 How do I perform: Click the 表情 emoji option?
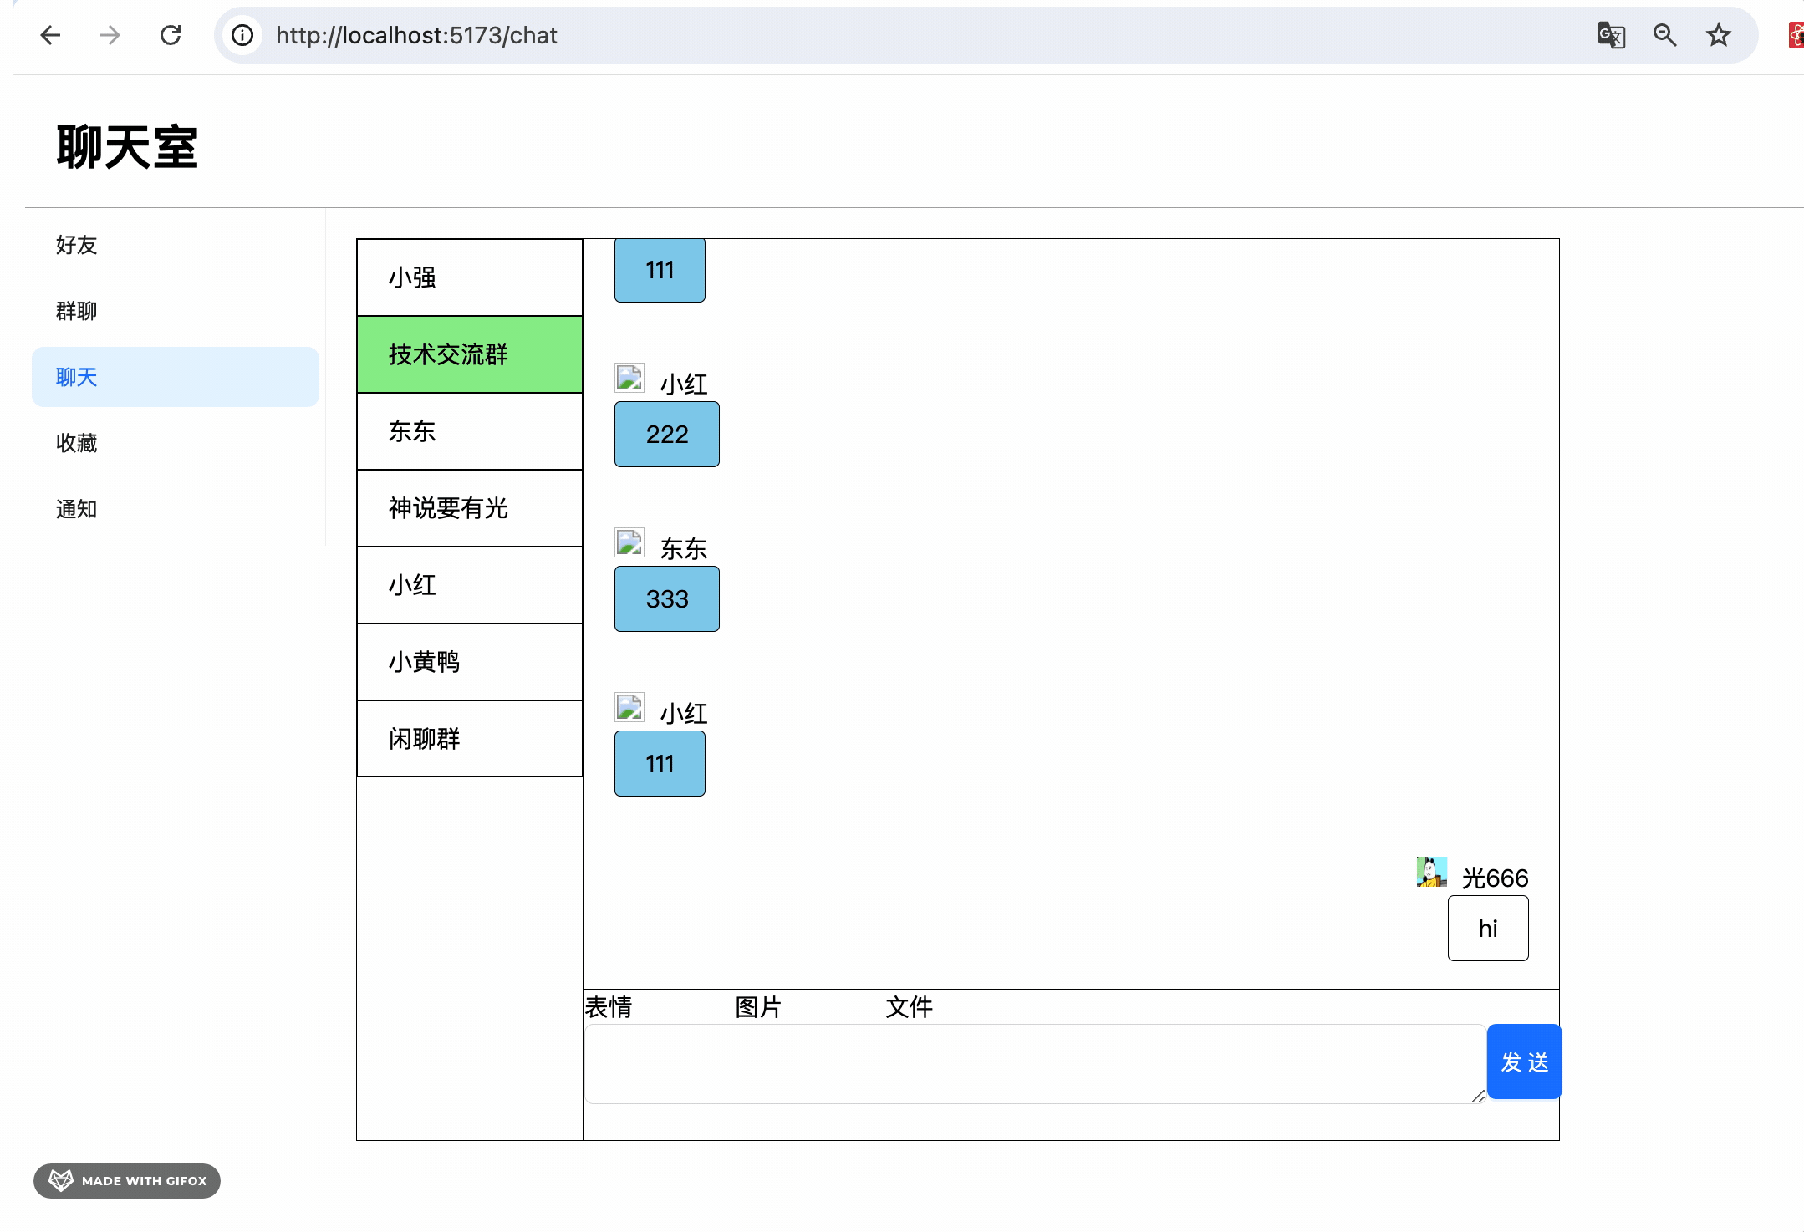(x=609, y=1007)
